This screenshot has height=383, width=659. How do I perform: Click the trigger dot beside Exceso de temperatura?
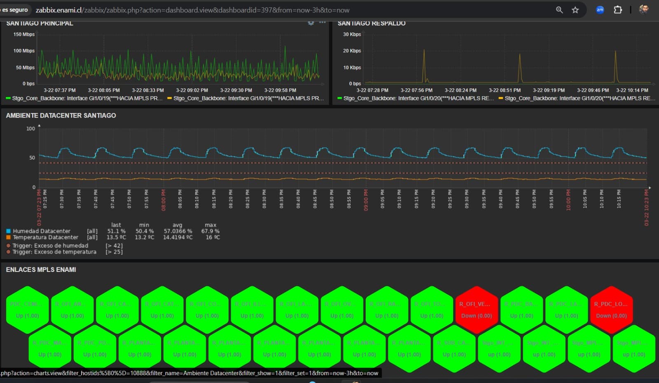[x=8, y=252]
